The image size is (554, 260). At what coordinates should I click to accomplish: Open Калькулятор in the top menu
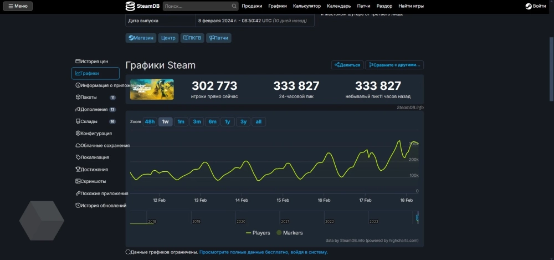point(307,6)
